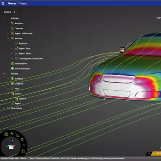Screen dimensions: 161x161
Task: Click the axes orientation icon in view wheel
Action: click(18, 135)
